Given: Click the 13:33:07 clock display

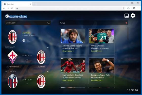Looking at the screenshot, I should tap(133, 90).
